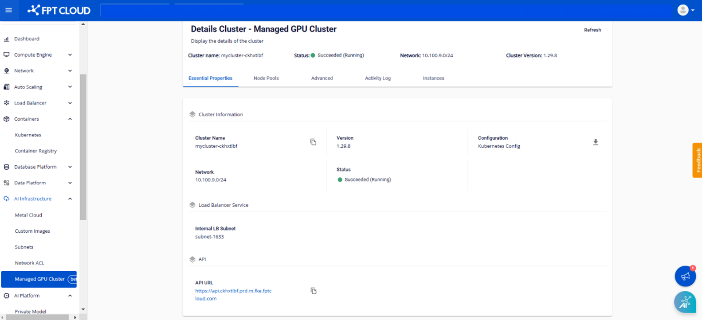Copy the cluster name mycluster-ckhxtlbf
702x320 pixels.
click(x=313, y=142)
